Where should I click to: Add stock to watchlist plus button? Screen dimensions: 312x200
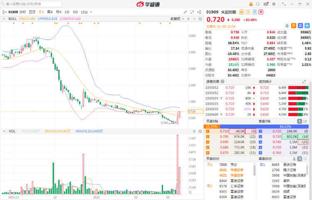pyautogui.click(x=307, y=26)
